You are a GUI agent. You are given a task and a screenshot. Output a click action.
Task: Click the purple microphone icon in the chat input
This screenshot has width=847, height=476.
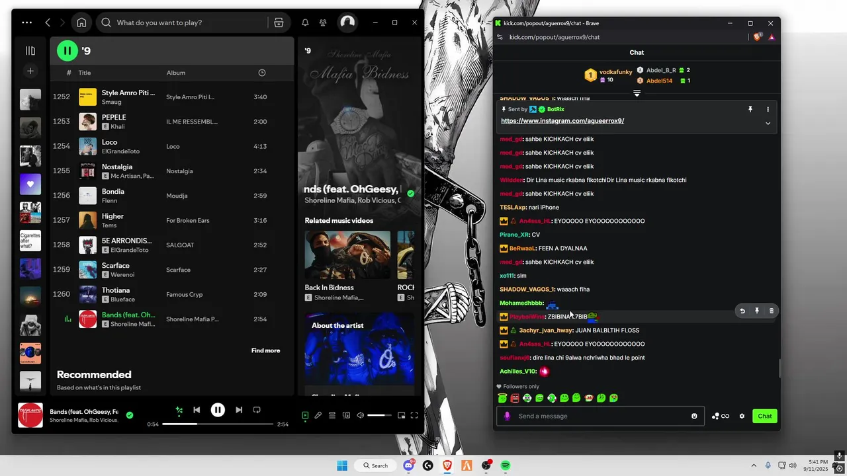pyautogui.click(x=508, y=416)
